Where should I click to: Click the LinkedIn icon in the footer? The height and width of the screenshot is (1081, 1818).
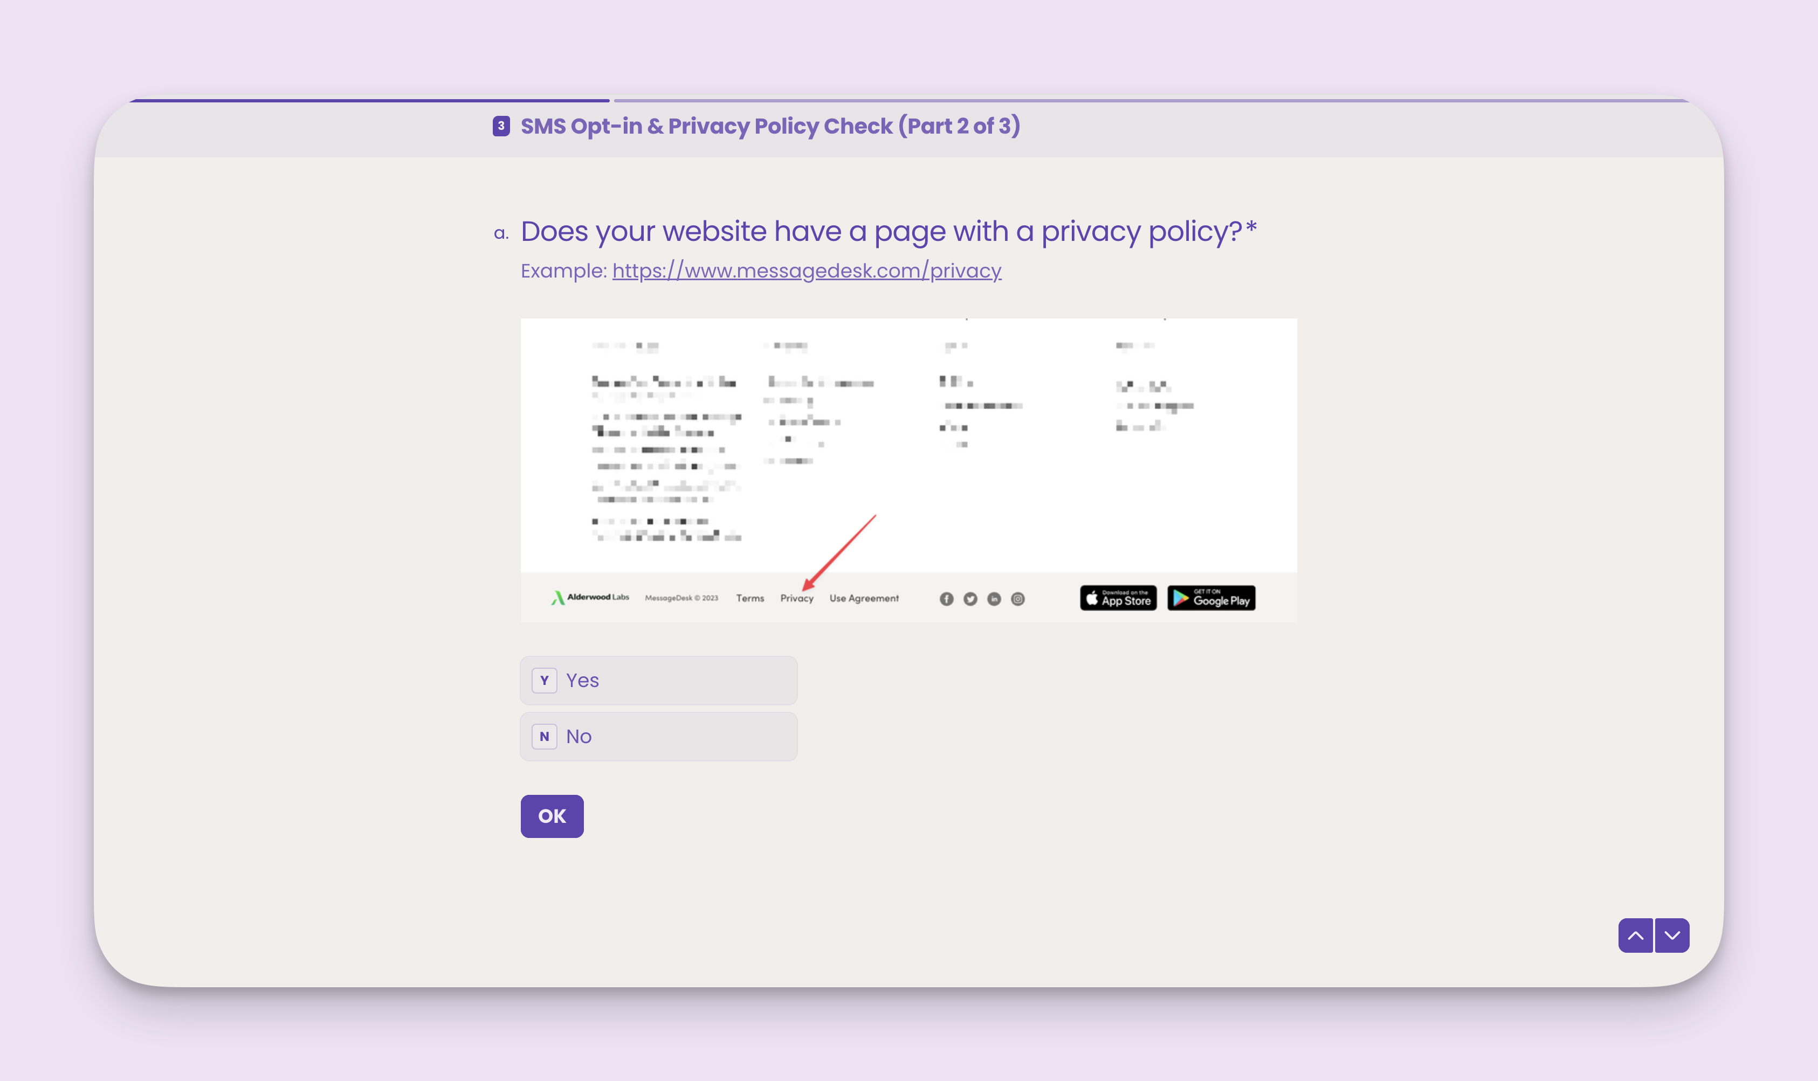994,599
